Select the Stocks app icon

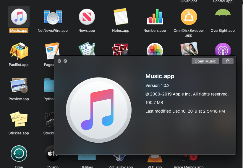49,120
